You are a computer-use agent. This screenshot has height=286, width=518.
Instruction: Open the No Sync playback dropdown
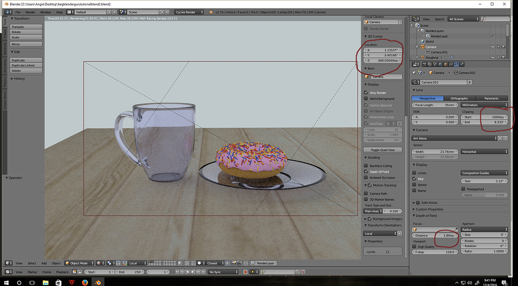point(223,272)
